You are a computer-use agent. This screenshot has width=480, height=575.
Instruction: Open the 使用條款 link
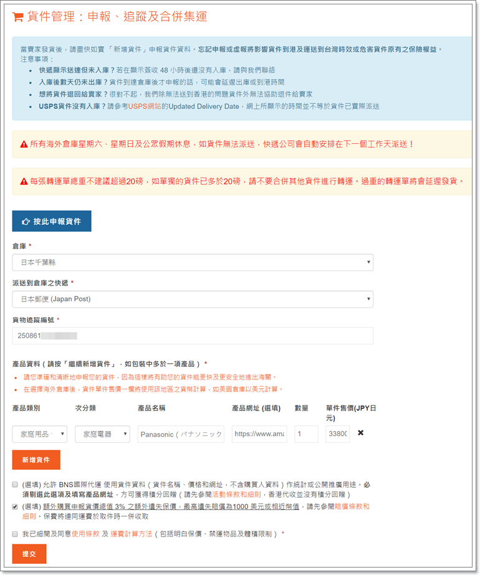click(85, 534)
